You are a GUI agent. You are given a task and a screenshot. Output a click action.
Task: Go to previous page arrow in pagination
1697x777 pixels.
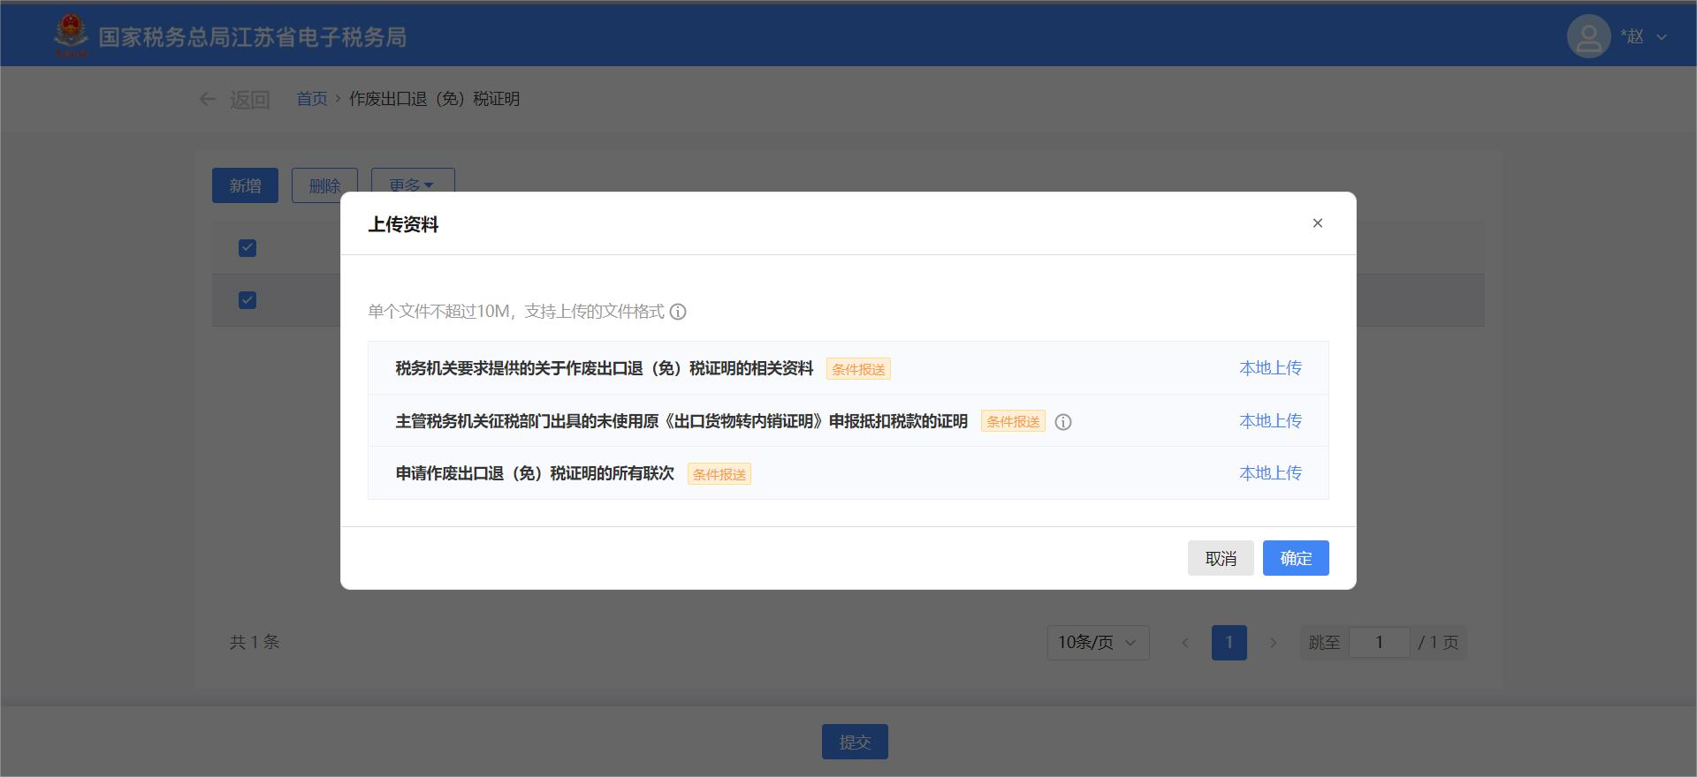1185,643
